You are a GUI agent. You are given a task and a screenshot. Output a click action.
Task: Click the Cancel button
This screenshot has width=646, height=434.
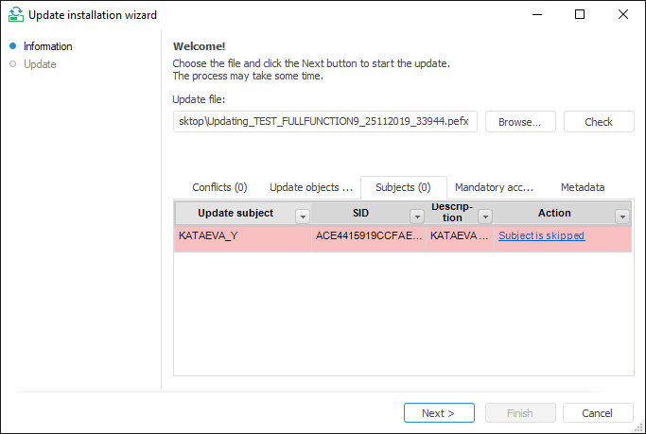pyautogui.click(x=598, y=413)
